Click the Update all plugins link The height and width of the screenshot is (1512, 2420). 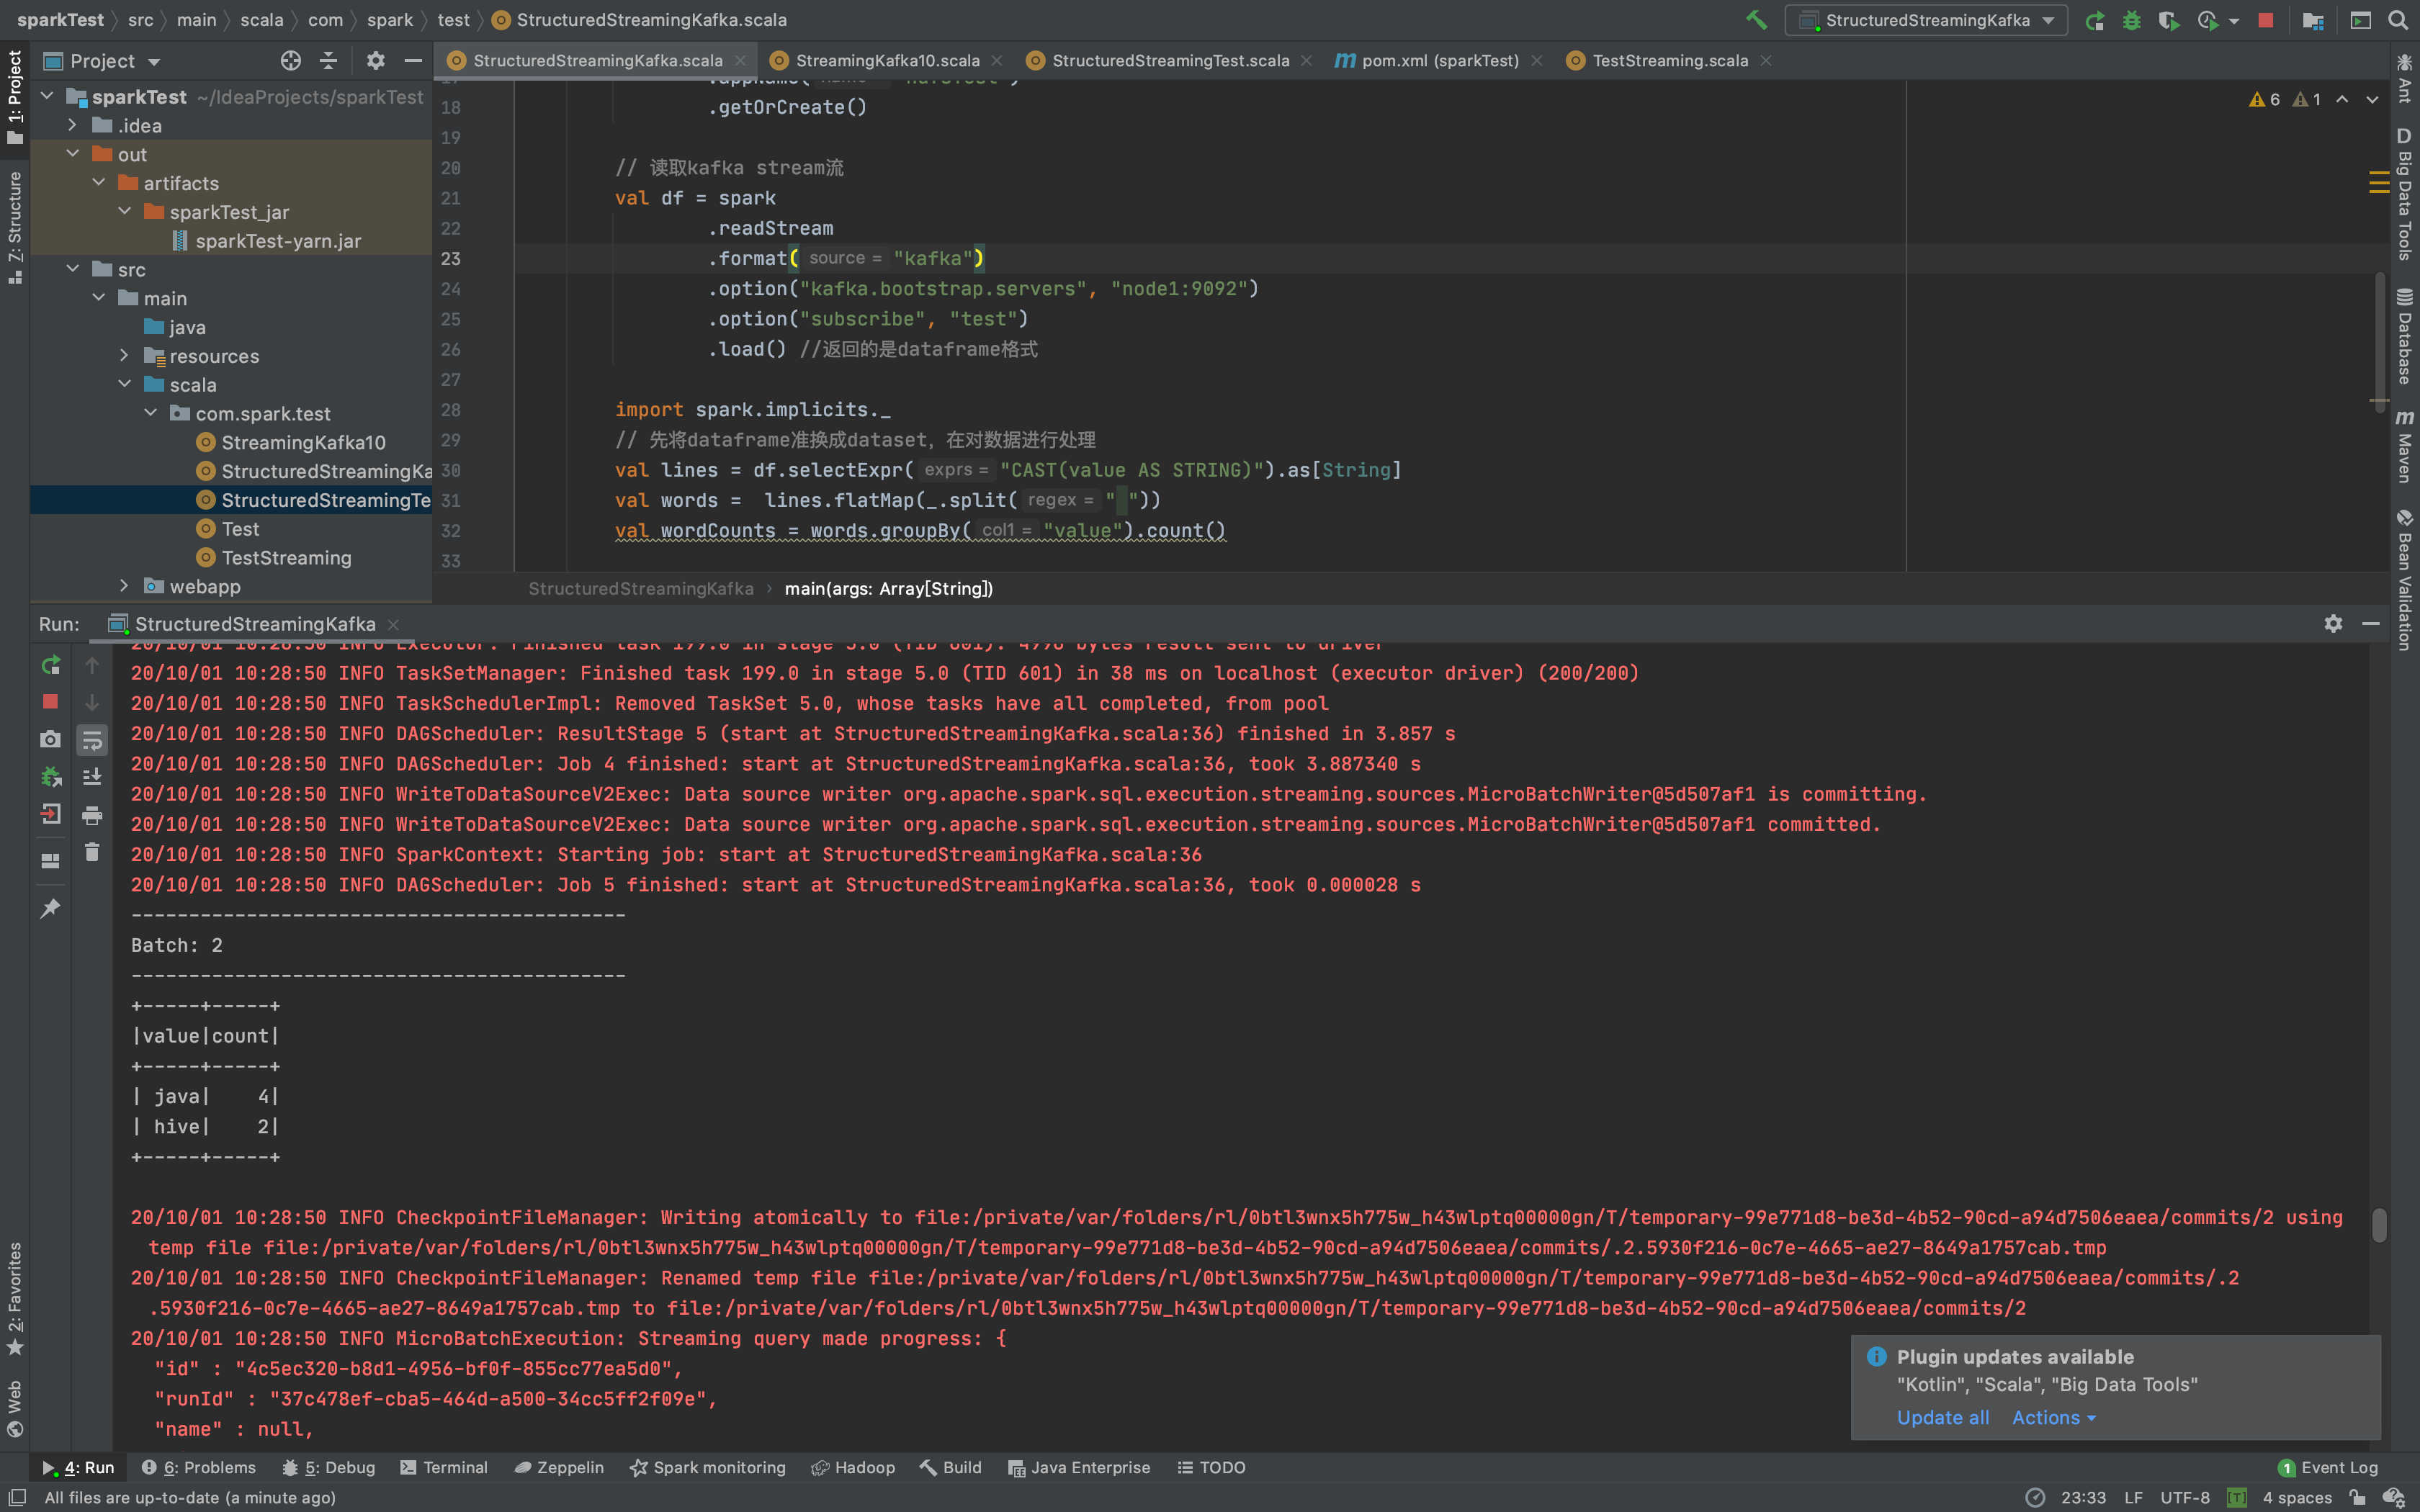[1942, 1417]
